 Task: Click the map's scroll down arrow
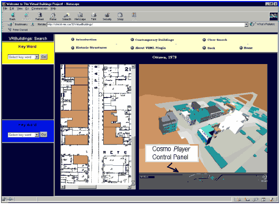[133, 183]
